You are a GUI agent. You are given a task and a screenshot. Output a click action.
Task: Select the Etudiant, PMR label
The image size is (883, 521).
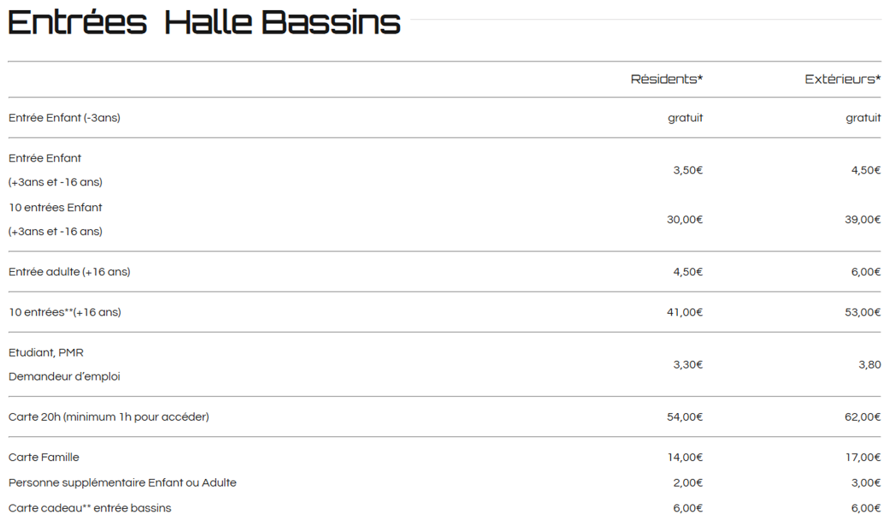coord(46,353)
